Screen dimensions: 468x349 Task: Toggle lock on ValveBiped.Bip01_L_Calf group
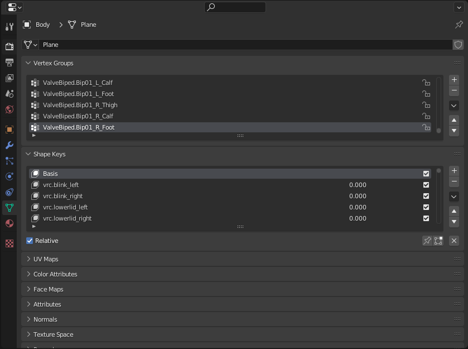click(x=426, y=83)
